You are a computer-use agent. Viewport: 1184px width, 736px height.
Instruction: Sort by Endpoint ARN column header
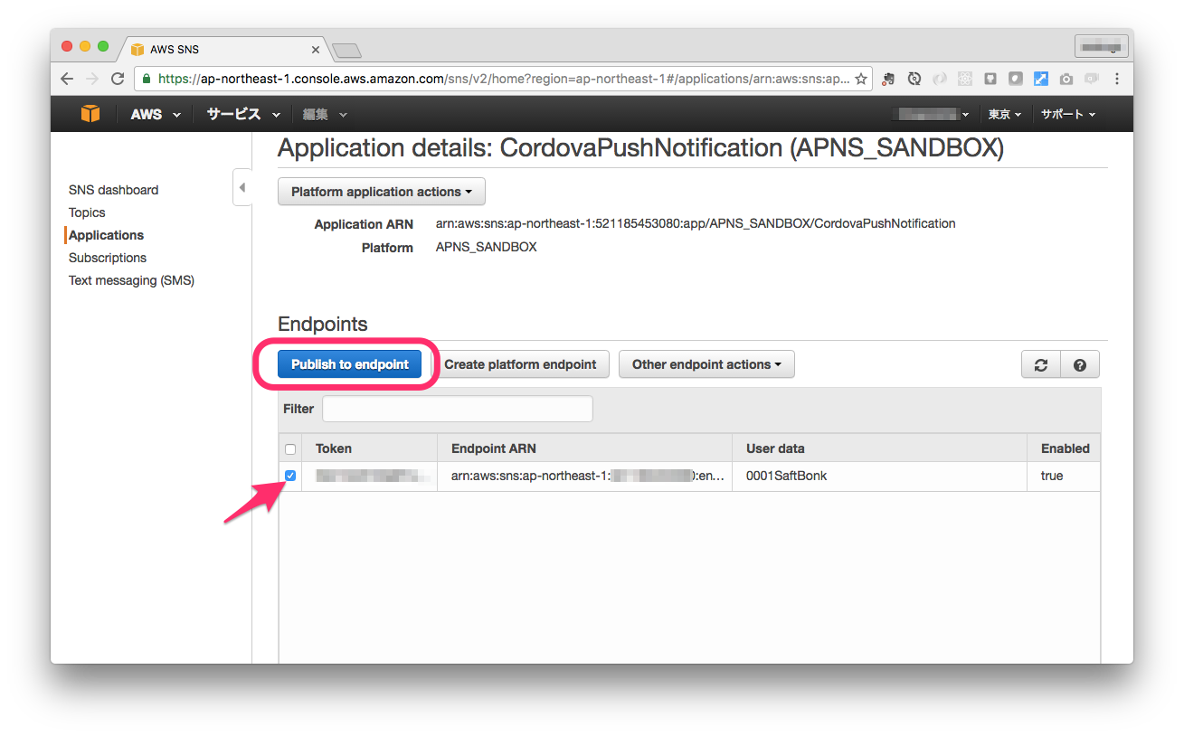pos(584,448)
